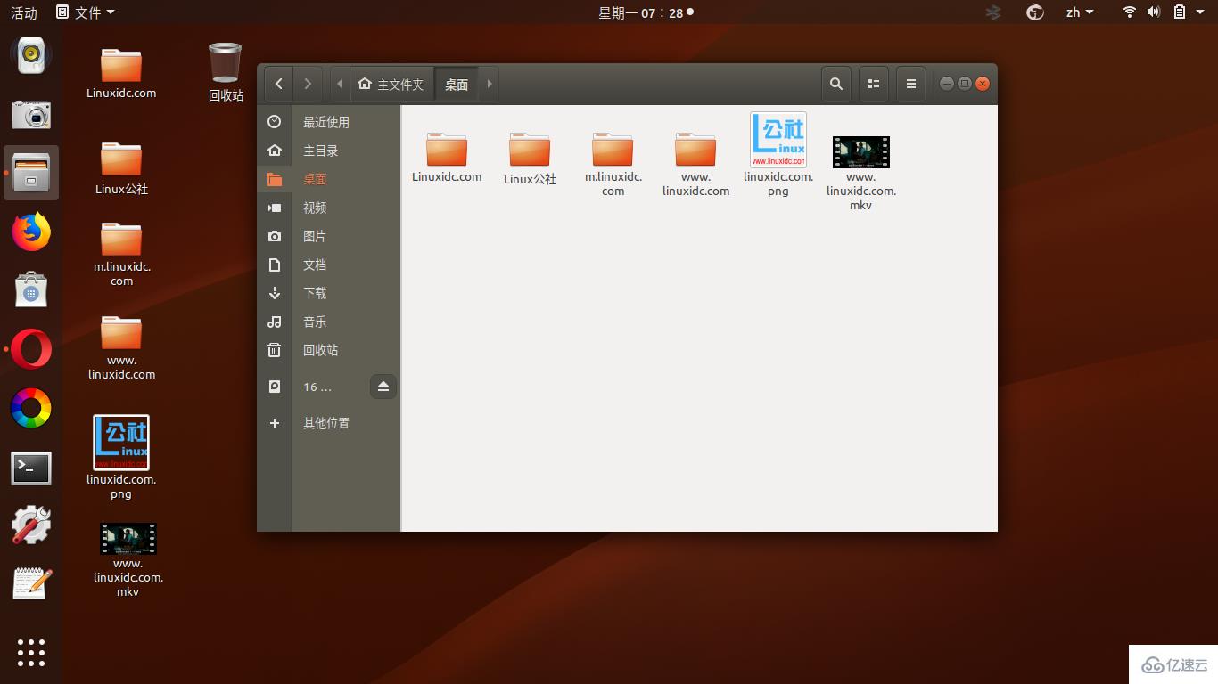Launch the speaker music player dock icon
Viewport: 1218px width, 684px height.
click(x=31, y=55)
